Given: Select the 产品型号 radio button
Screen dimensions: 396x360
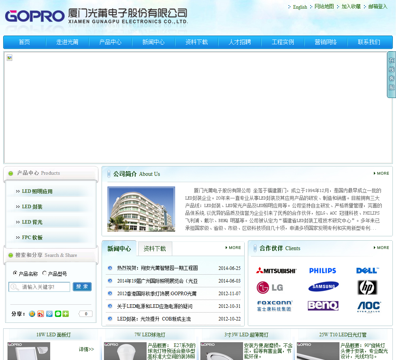Looking at the screenshot, I should (x=44, y=273).
